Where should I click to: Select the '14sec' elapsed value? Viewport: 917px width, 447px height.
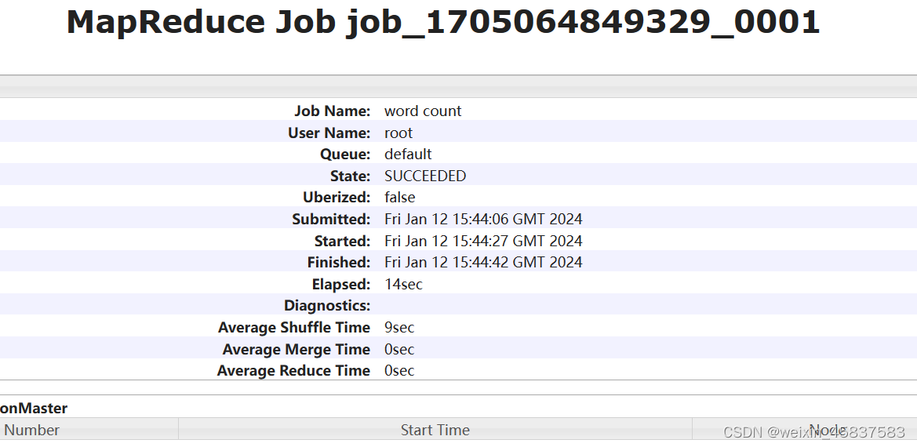pyautogui.click(x=403, y=285)
